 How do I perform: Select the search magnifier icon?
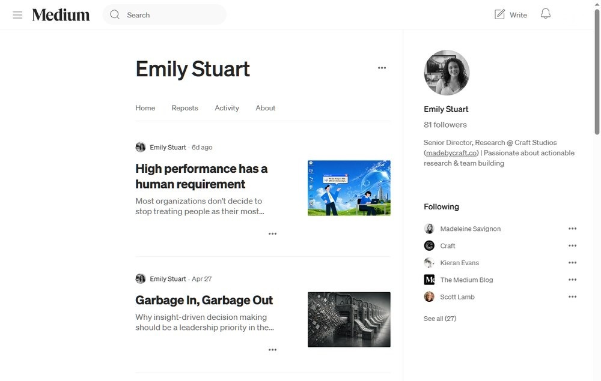(x=115, y=14)
